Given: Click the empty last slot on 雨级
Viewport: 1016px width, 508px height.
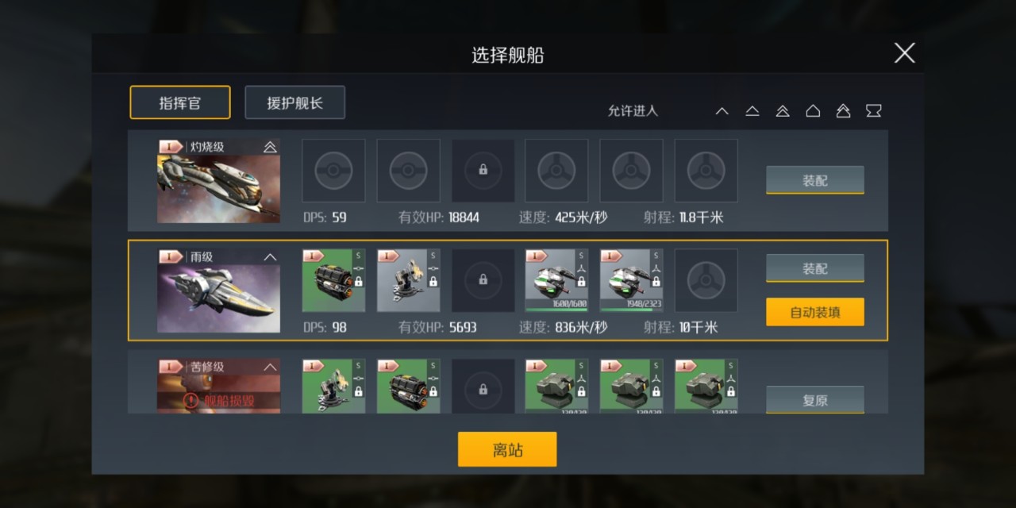Looking at the screenshot, I should 706,280.
